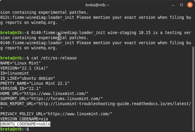The width and height of the screenshot is (195, 132).
Task: Click the PRETTY_NAME="Linux Mint 22.1" line
Action: pos(35,83)
